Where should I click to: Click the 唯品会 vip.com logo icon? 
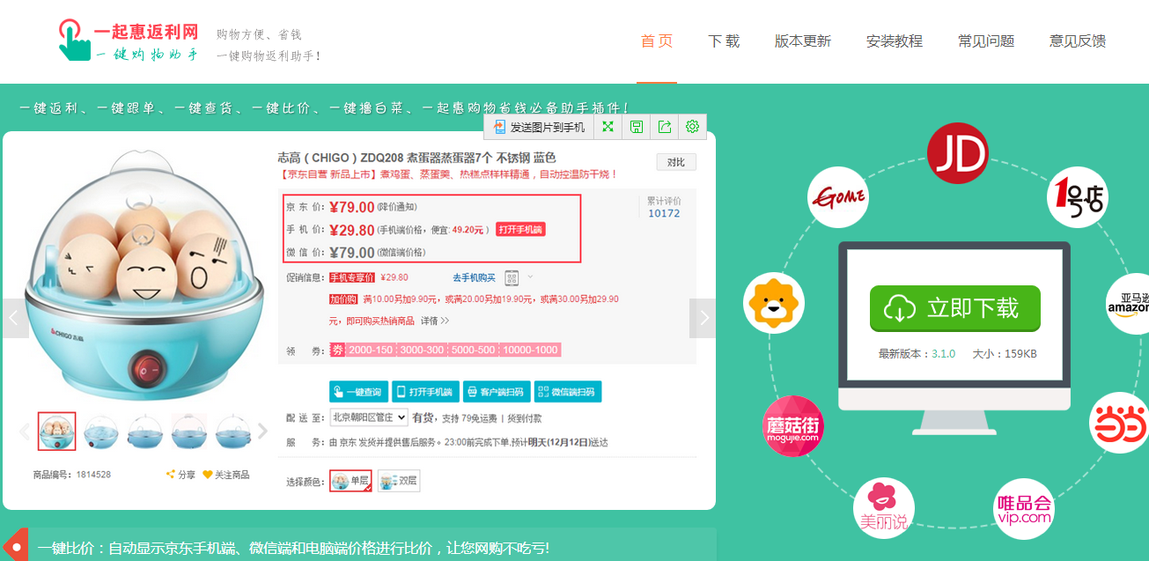1024,508
